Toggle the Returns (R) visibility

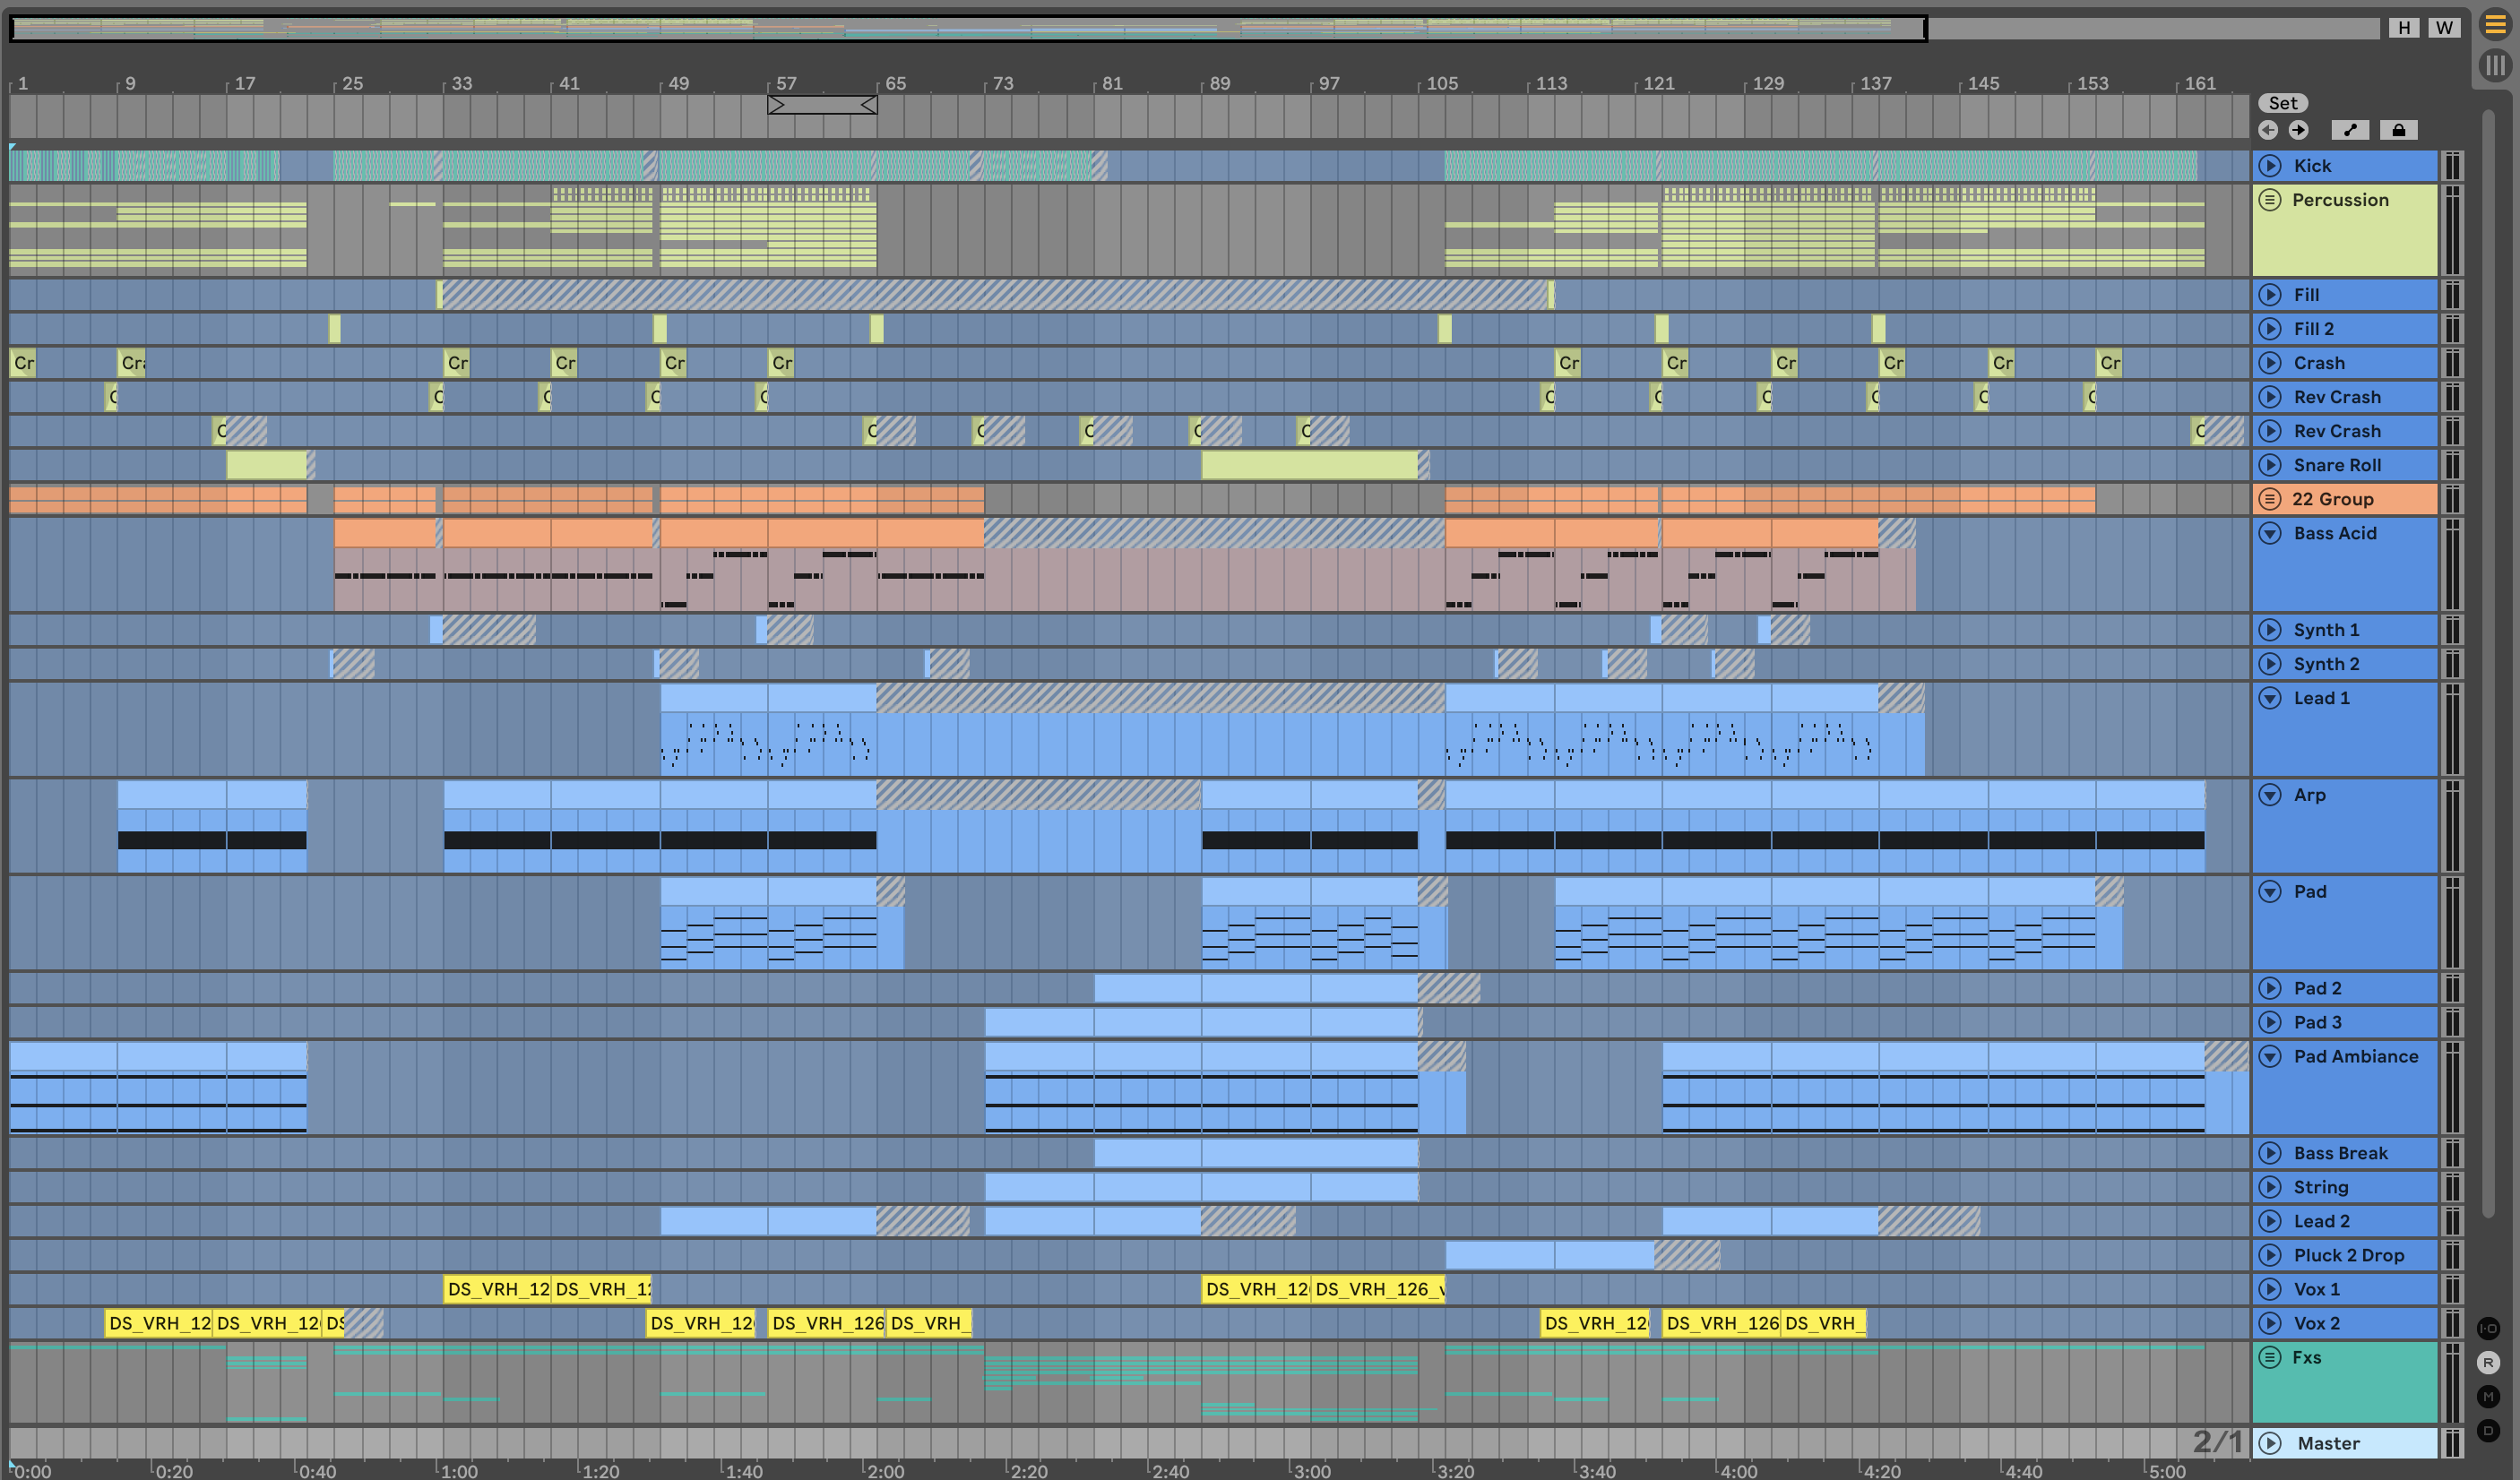(2488, 1363)
